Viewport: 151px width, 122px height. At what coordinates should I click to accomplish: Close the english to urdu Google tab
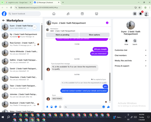tap(30, 2)
